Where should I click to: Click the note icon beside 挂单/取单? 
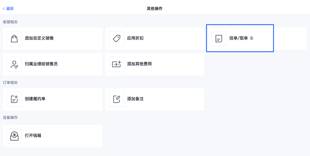(219, 38)
